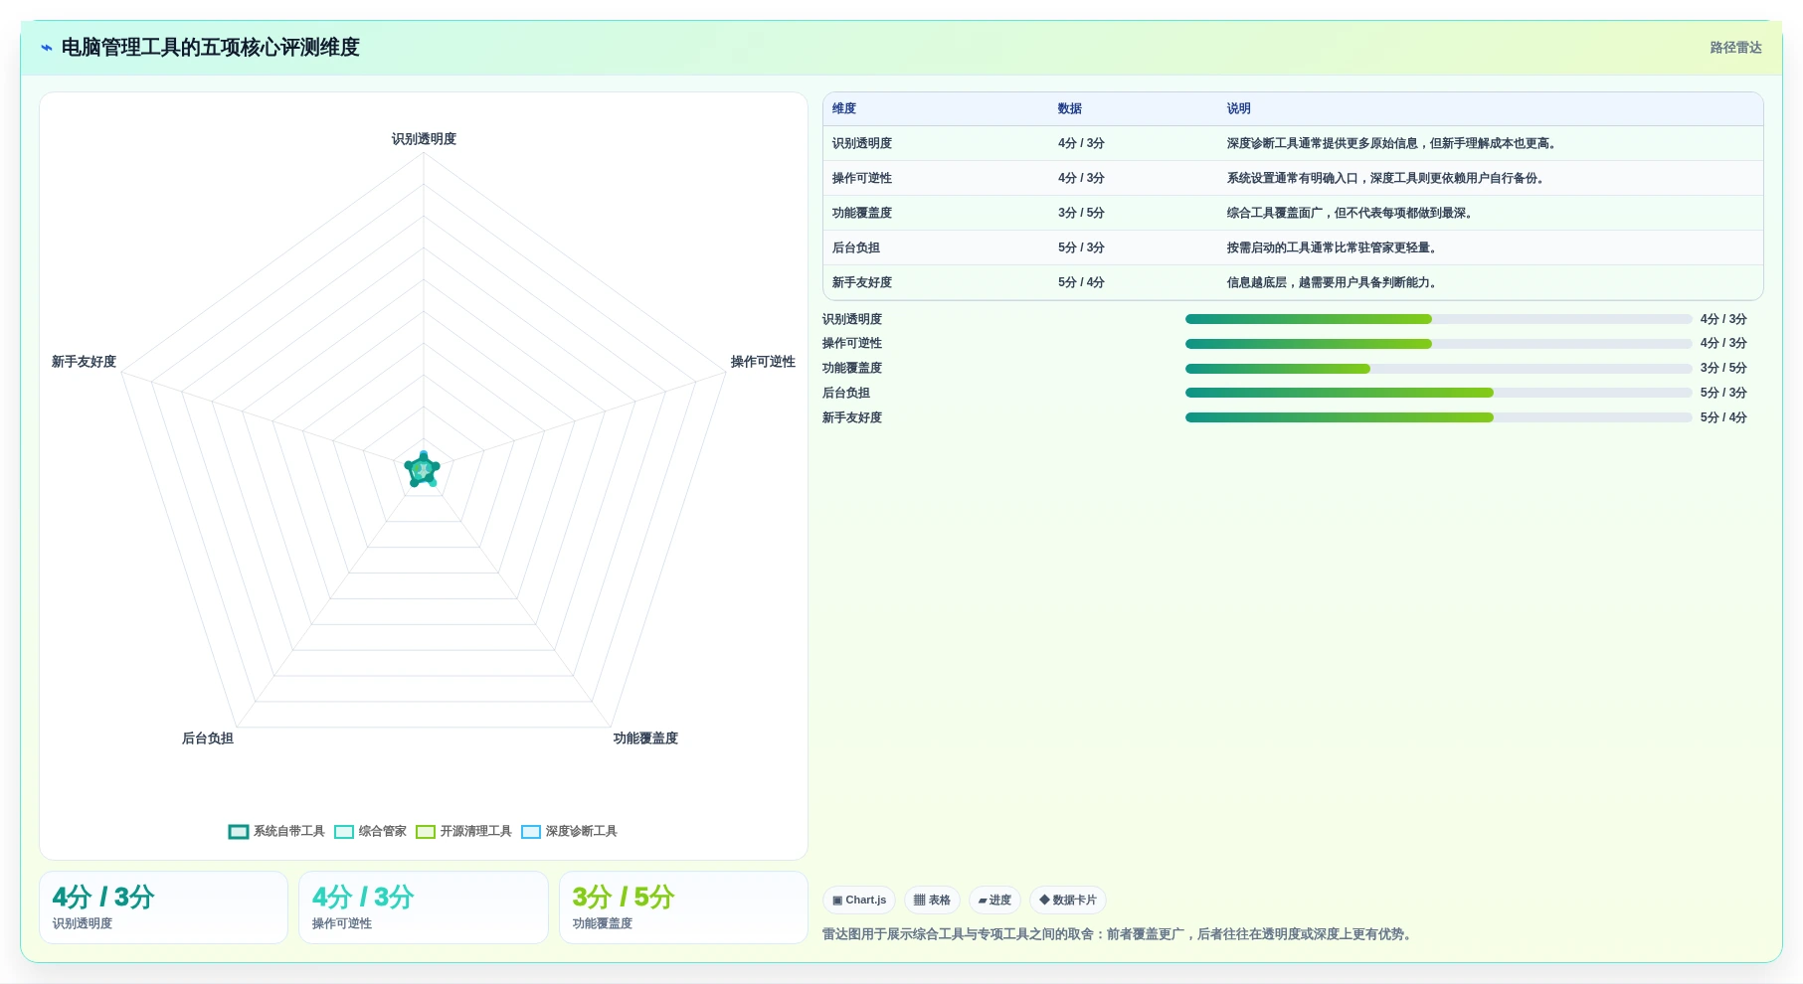
Task: Open the 功能覆盖度 data card
Action: pyautogui.click(x=683, y=907)
